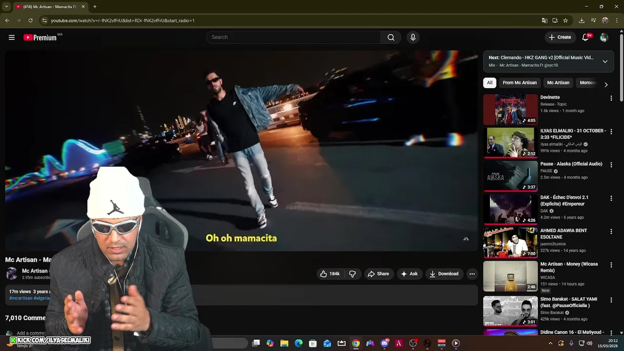Screen dimensions: 624x351
Task: Open options for AHMED ADAWIA video
Action: [611, 232]
